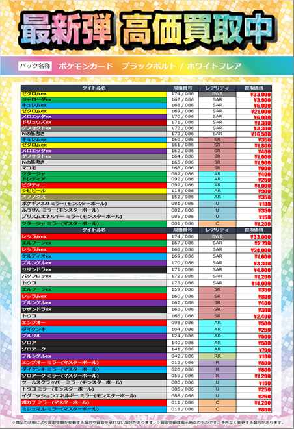Select the ゼクロムex BWR row title
Image resolution: width=294 pixels, height=429 pixels.
click(94, 94)
